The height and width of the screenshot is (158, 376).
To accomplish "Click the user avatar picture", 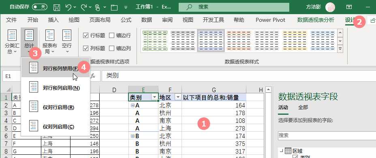I will 330,7.
